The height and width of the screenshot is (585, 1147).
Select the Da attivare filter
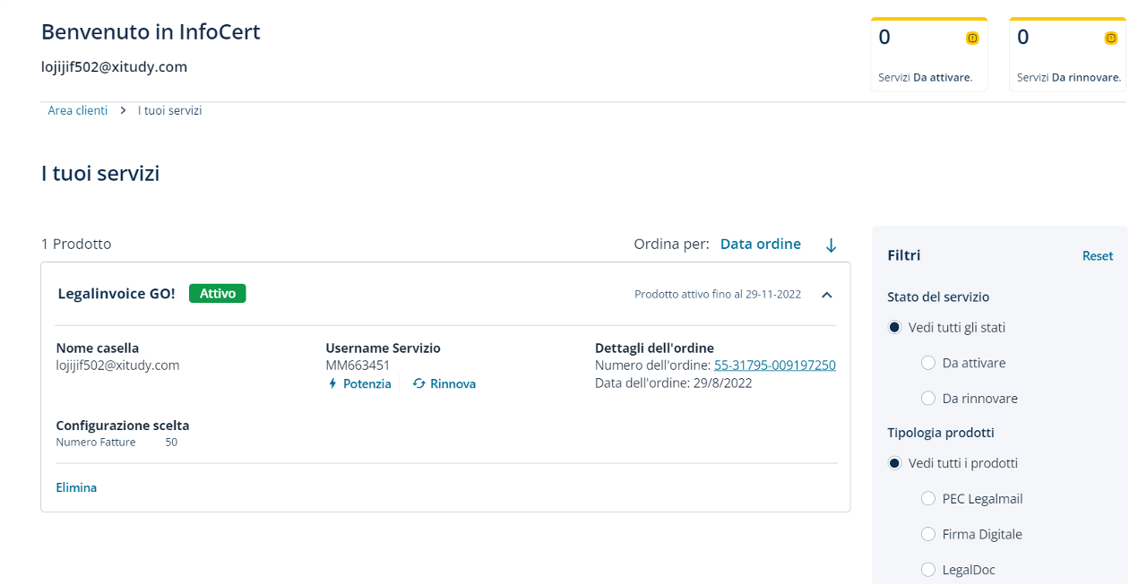tap(928, 363)
